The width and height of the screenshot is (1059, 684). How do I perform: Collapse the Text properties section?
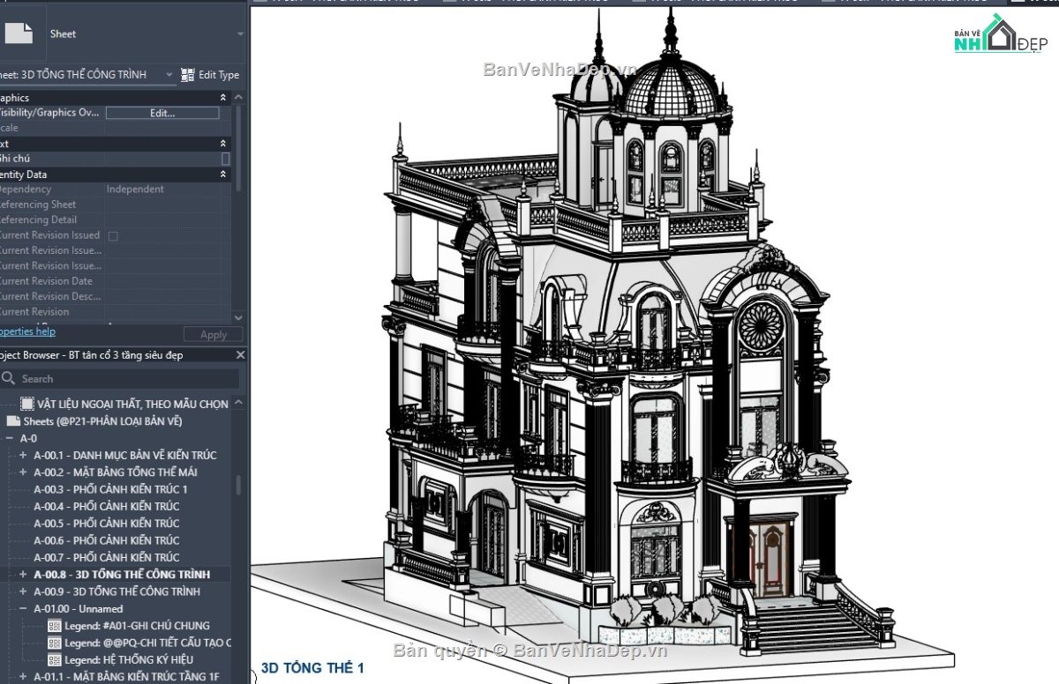pyautogui.click(x=222, y=144)
